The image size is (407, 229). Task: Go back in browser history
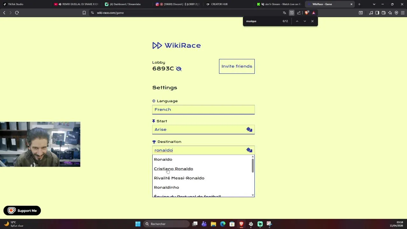click(4, 13)
